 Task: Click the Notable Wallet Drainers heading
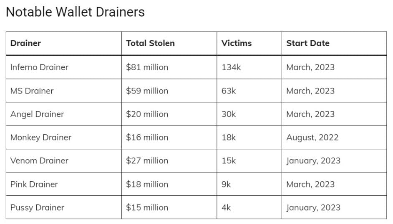point(75,12)
